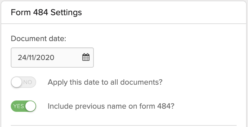248x127 pixels.
Task: Click the word 'Settings' in the panel title
Action: (66, 13)
